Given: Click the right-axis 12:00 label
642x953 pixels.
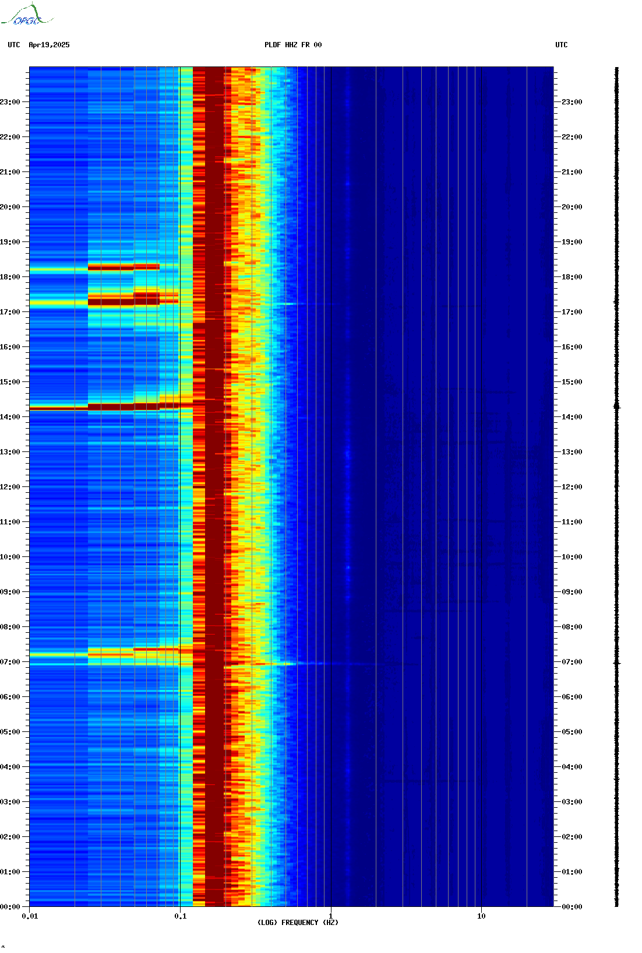Looking at the screenshot, I should click(572, 487).
